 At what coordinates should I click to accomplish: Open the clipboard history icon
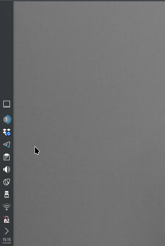pyautogui.click(x=7, y=157)
